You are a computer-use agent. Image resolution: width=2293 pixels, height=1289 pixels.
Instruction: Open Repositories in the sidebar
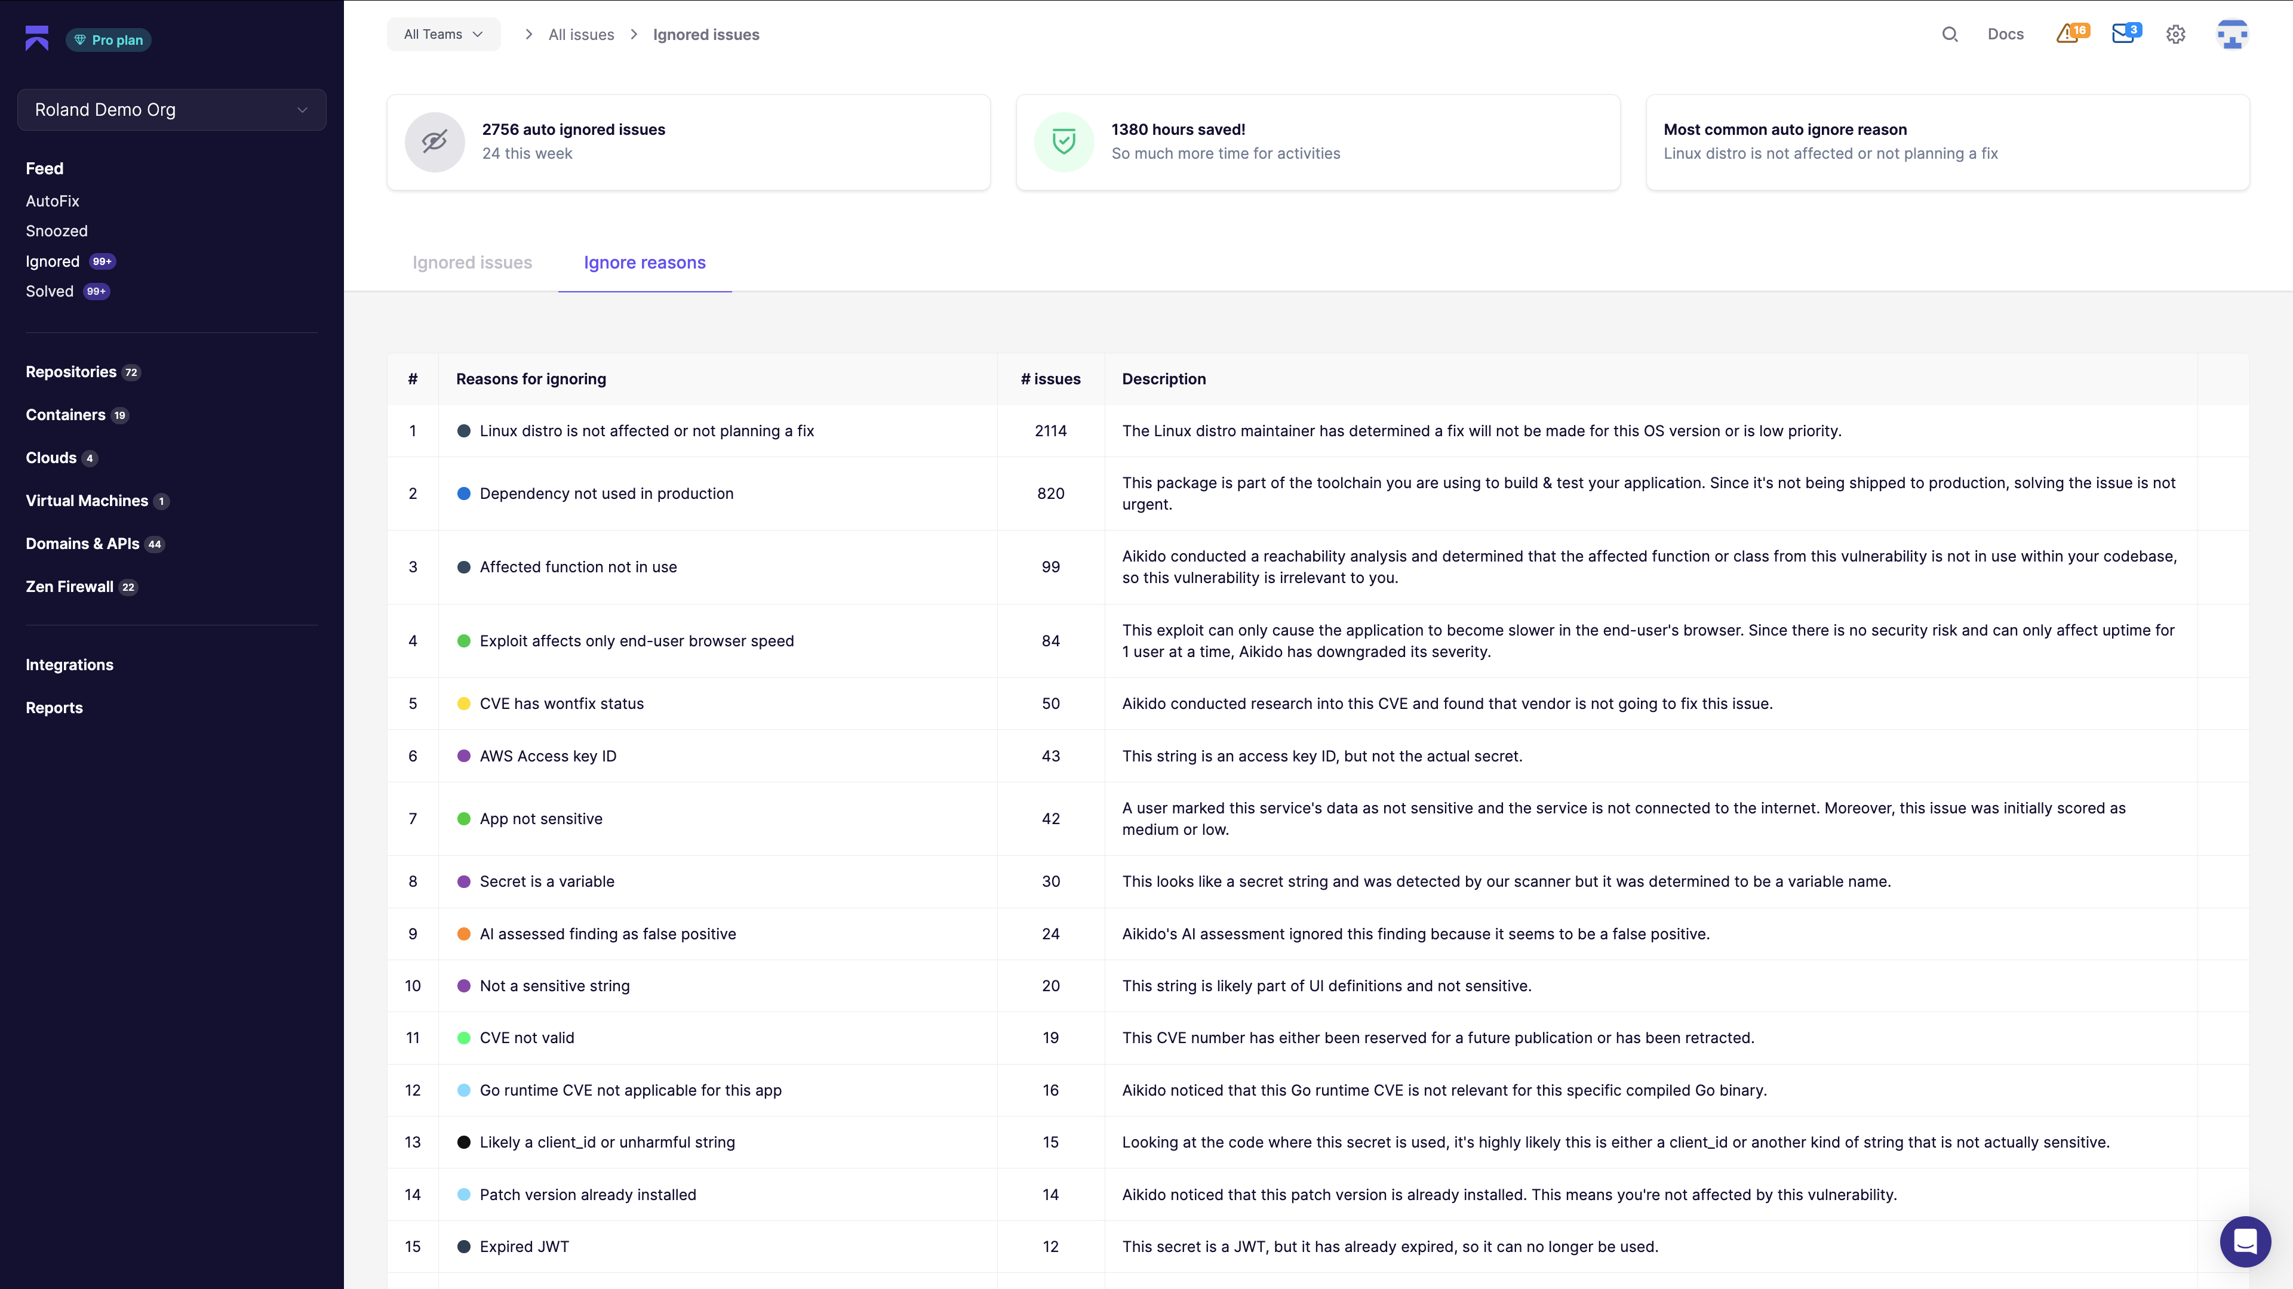click(71, 372)
